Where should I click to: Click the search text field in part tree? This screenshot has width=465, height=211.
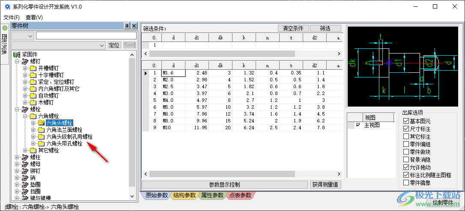86,36
